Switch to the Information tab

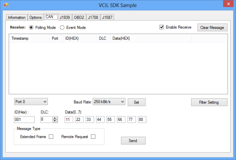[17, 17]
